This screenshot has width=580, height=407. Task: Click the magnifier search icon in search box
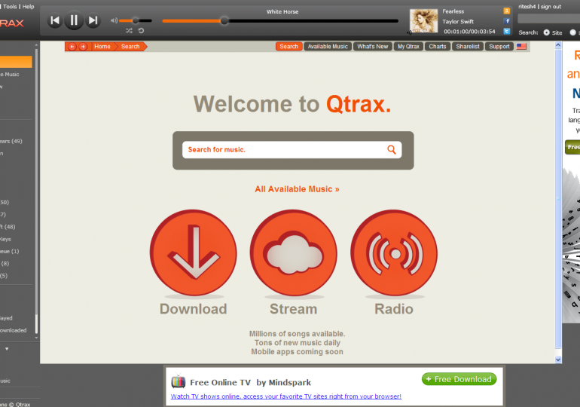click(x=392, y=149)
